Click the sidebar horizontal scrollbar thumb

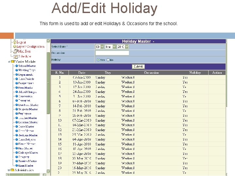(24, 174)
